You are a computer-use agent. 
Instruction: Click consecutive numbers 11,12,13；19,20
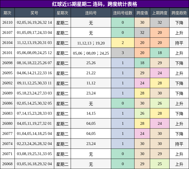point(91,43)
